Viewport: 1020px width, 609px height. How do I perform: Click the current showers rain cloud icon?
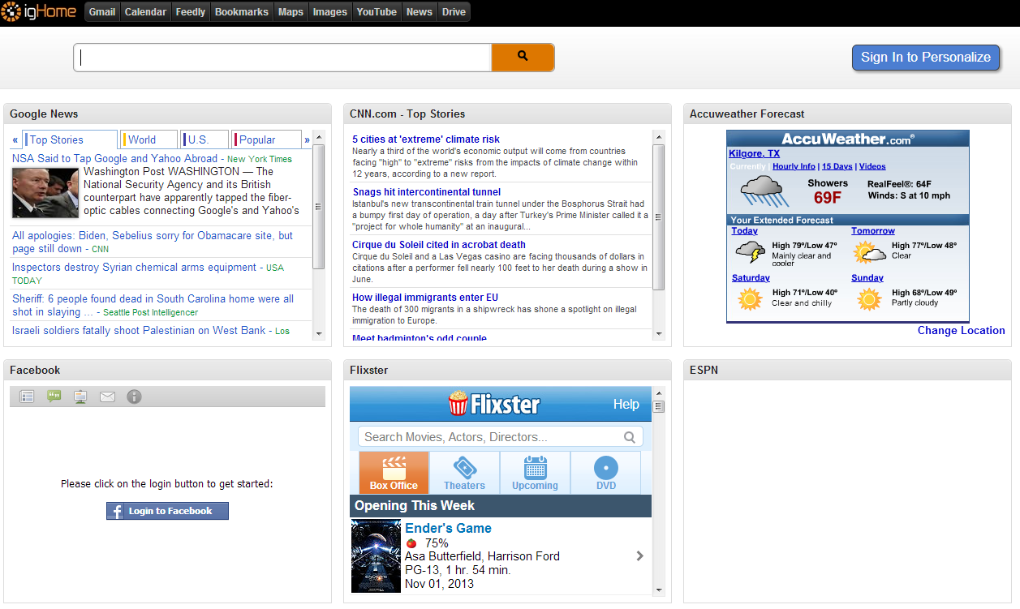coord(764,191)
